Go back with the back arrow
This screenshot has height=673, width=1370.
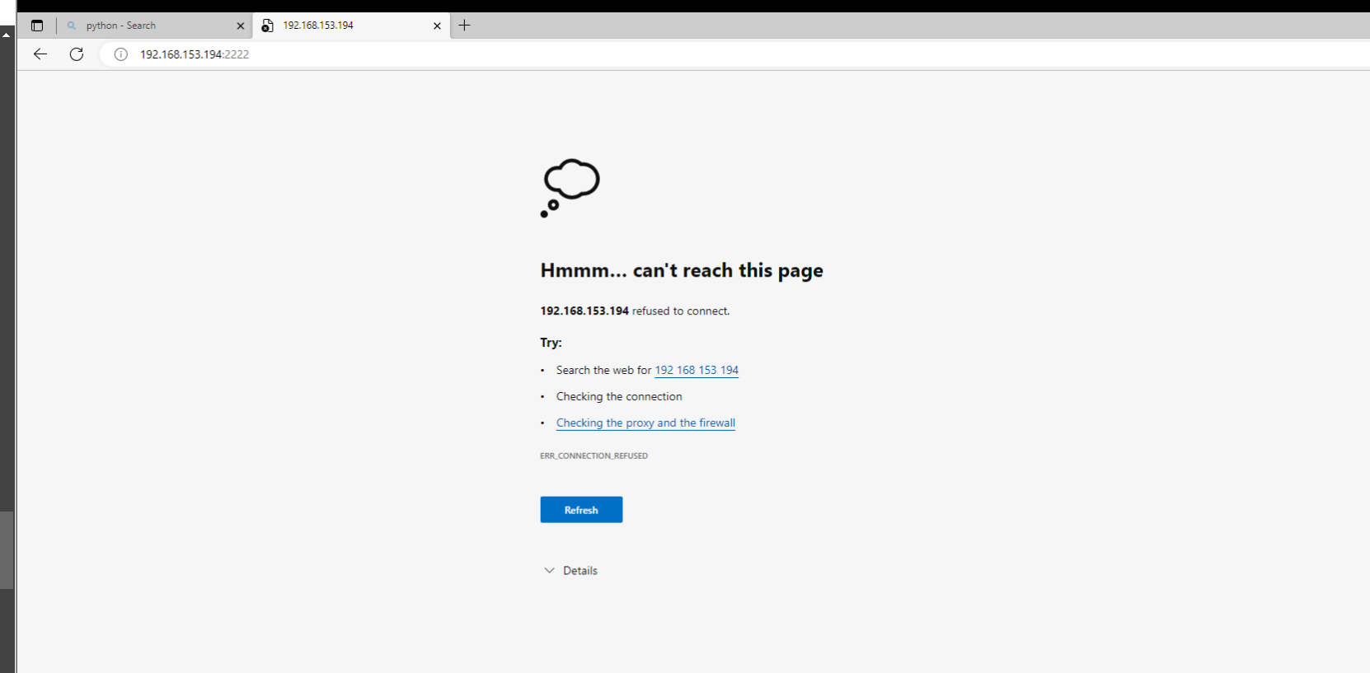coord(40,54)
